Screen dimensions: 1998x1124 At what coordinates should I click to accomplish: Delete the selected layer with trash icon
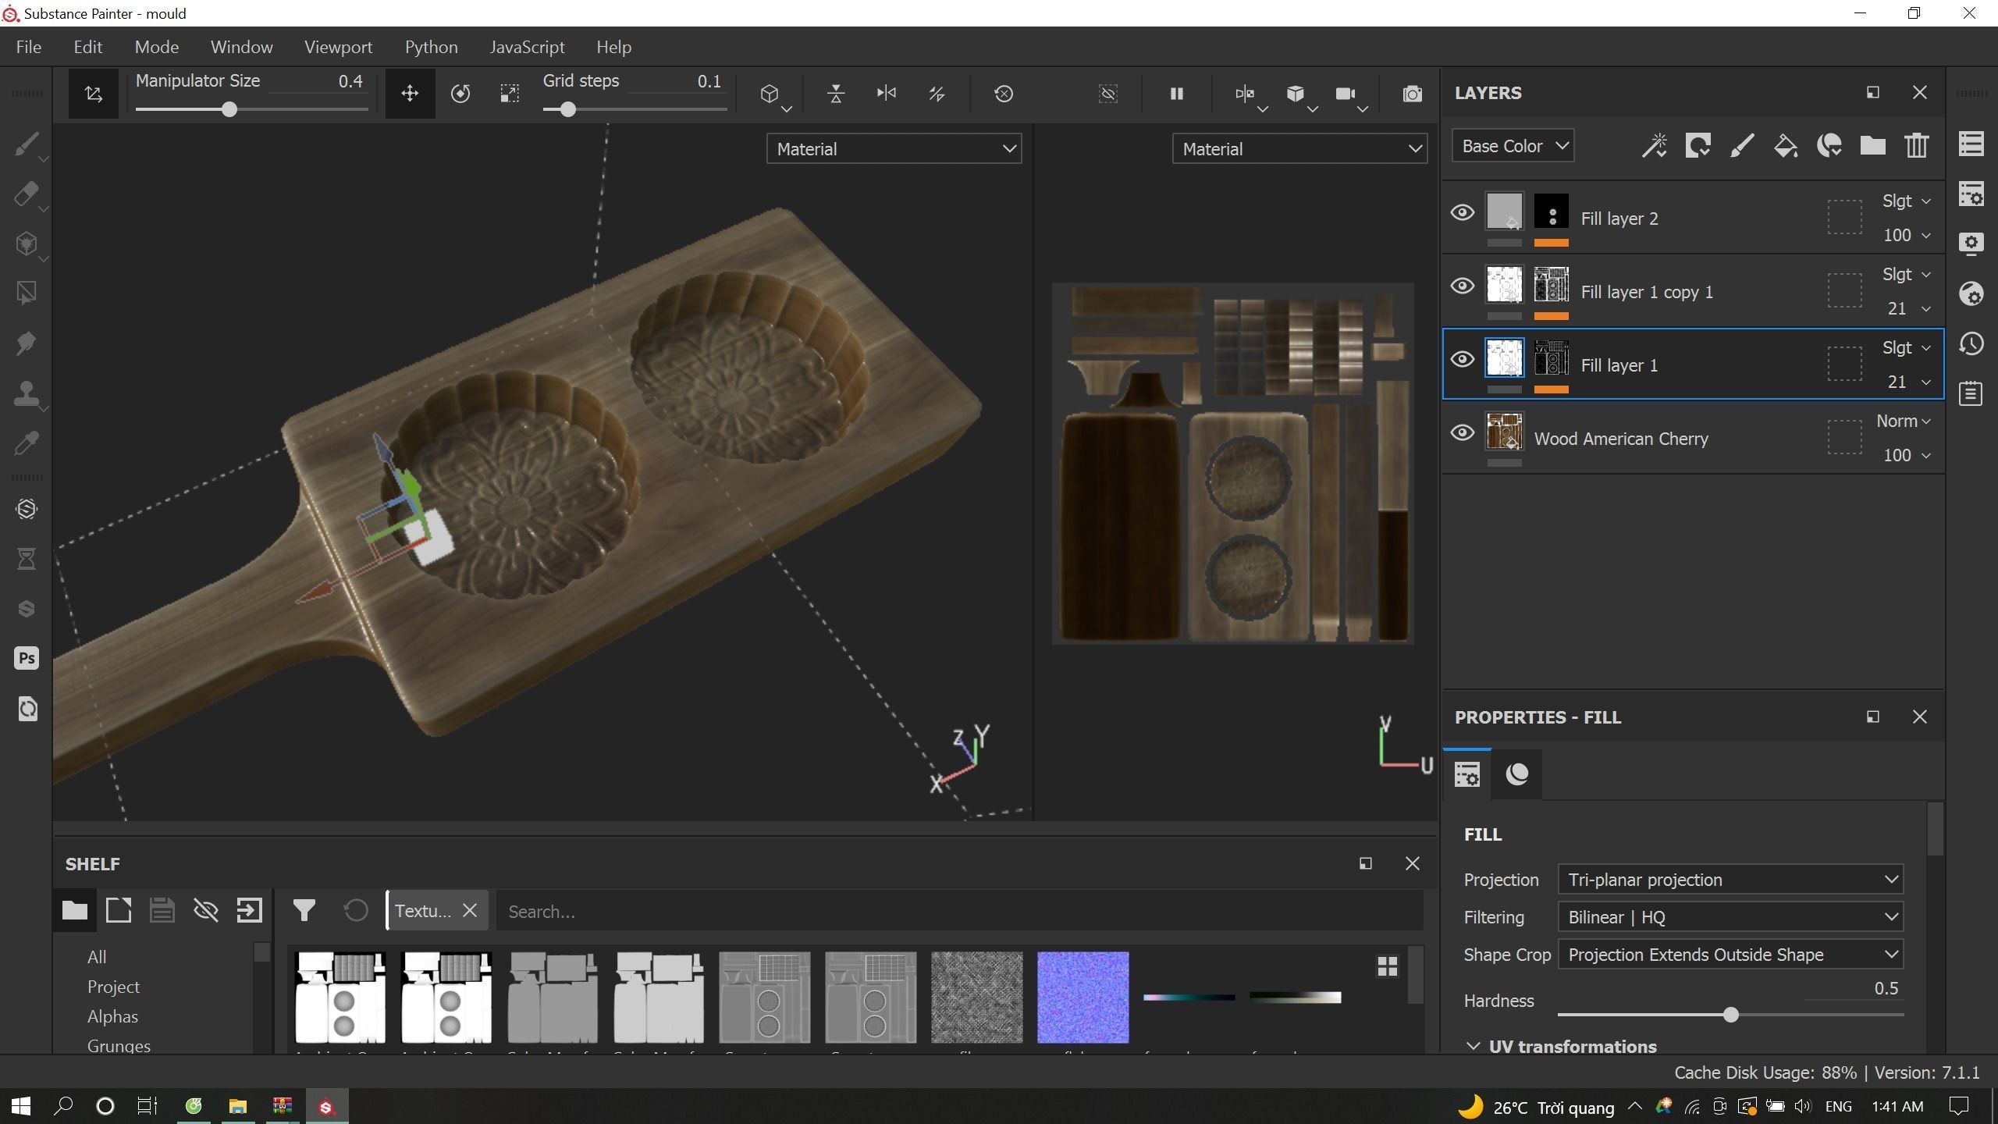click(x=1917, y=146)
